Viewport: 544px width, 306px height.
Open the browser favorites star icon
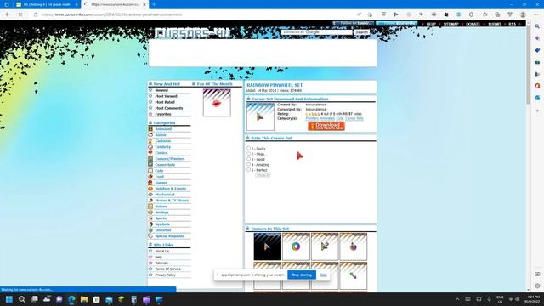click(x=484, y=14)
